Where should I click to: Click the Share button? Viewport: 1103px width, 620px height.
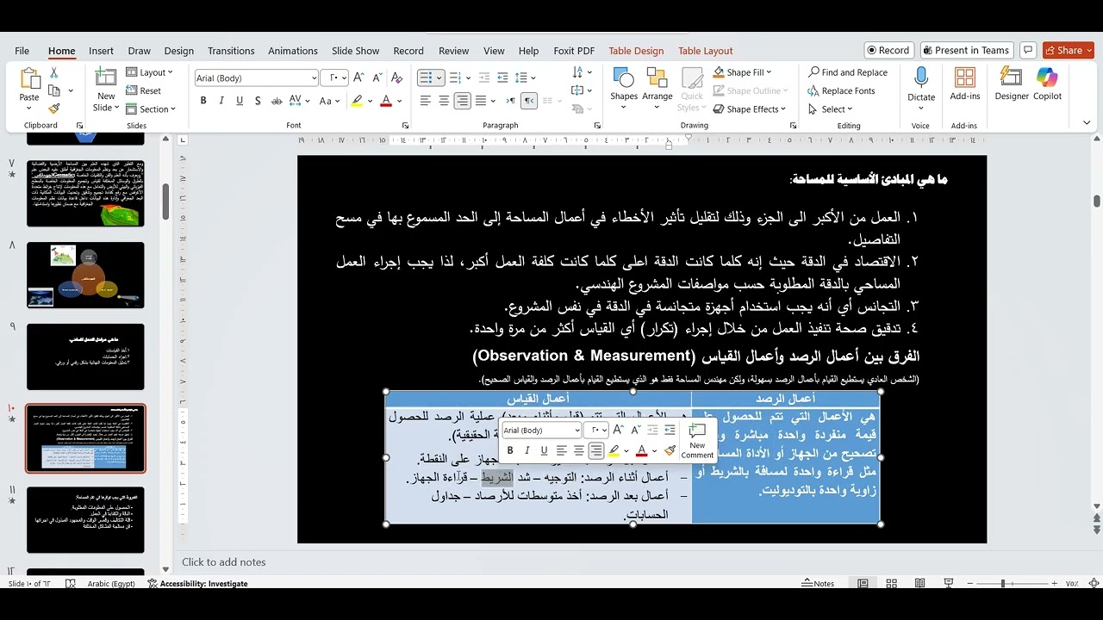[x=1069, y=50]
